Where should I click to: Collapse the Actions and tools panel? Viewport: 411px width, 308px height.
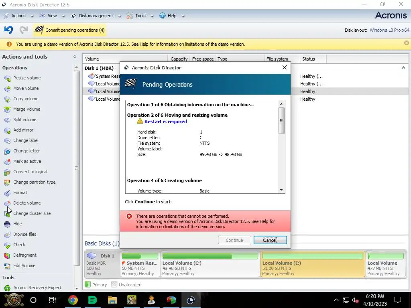click(x=75, y=57)
